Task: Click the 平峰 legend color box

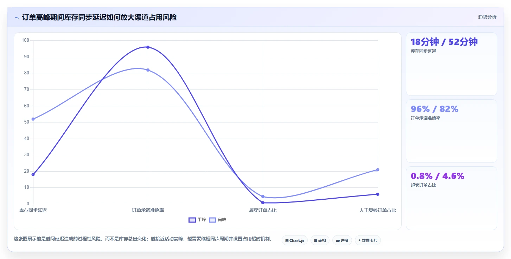Action: coord(192,220)
